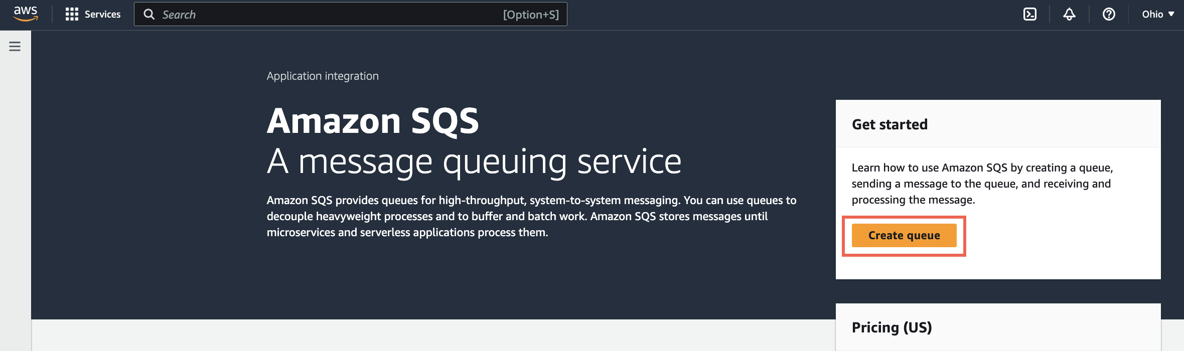Click the Application integration category text

coord(323,76)
